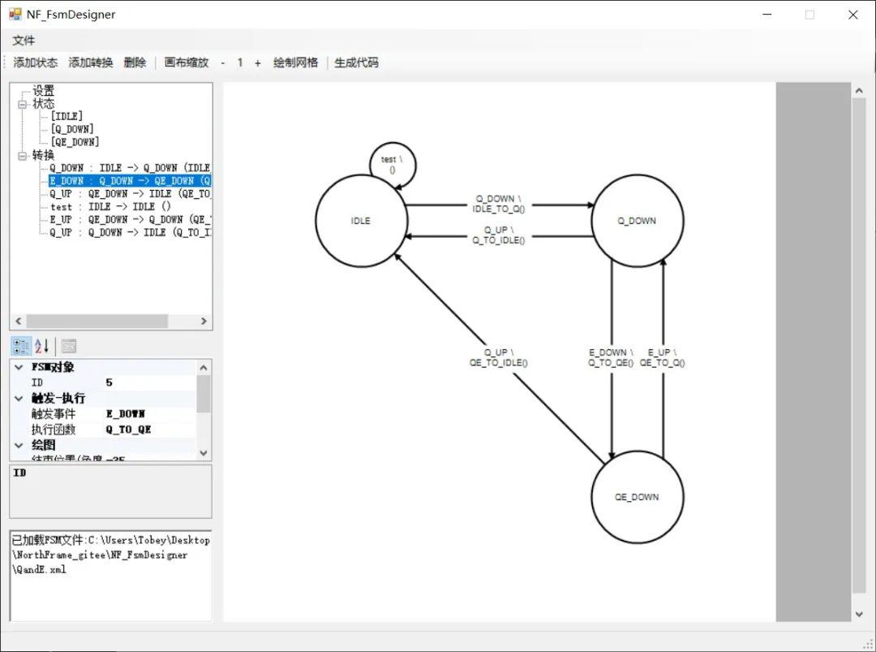Select the 设置 tree node
Screen dimensions: 876x652
pyautogui.click(x=44, y=91)
